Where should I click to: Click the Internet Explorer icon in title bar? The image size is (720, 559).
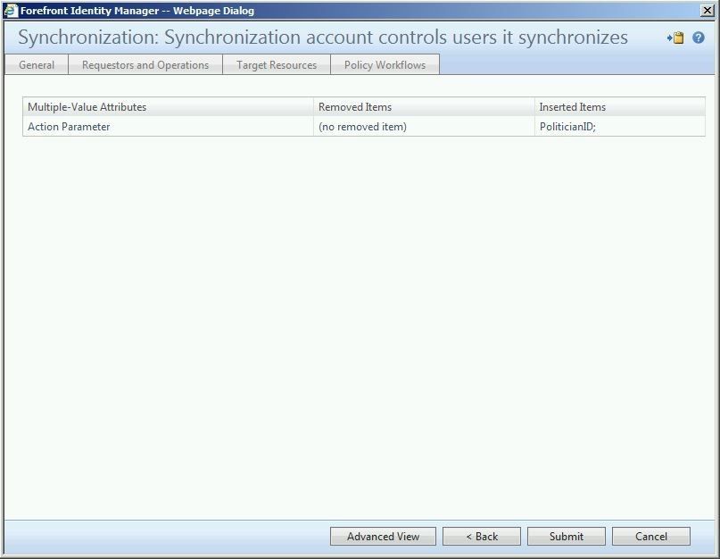point(11,11)
